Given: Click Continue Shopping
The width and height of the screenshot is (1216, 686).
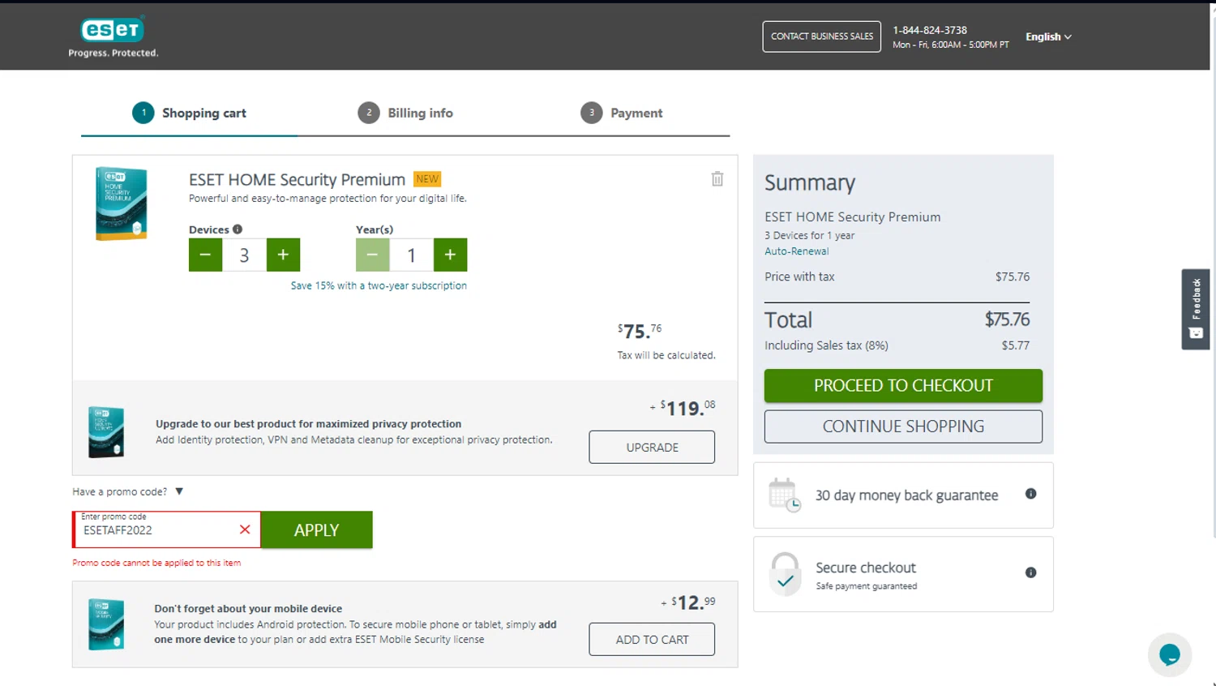Looking at the screenshot, I should click(903, 427).
